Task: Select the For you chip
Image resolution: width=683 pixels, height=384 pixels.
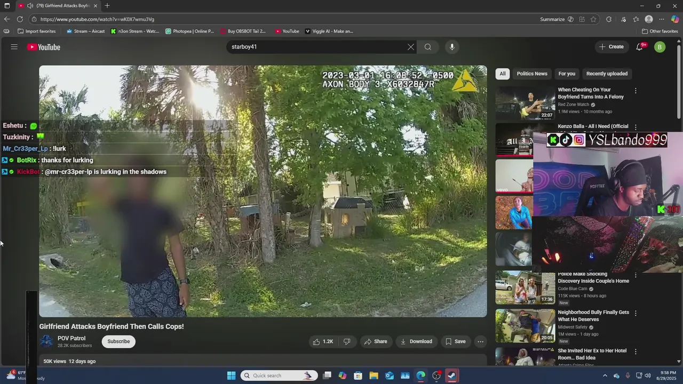Action: coord(567,74)
